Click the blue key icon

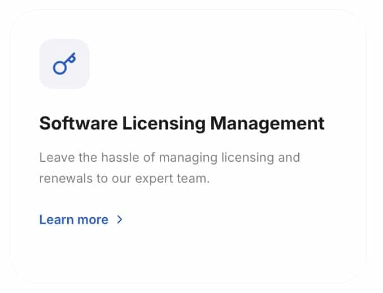(64, 64)
